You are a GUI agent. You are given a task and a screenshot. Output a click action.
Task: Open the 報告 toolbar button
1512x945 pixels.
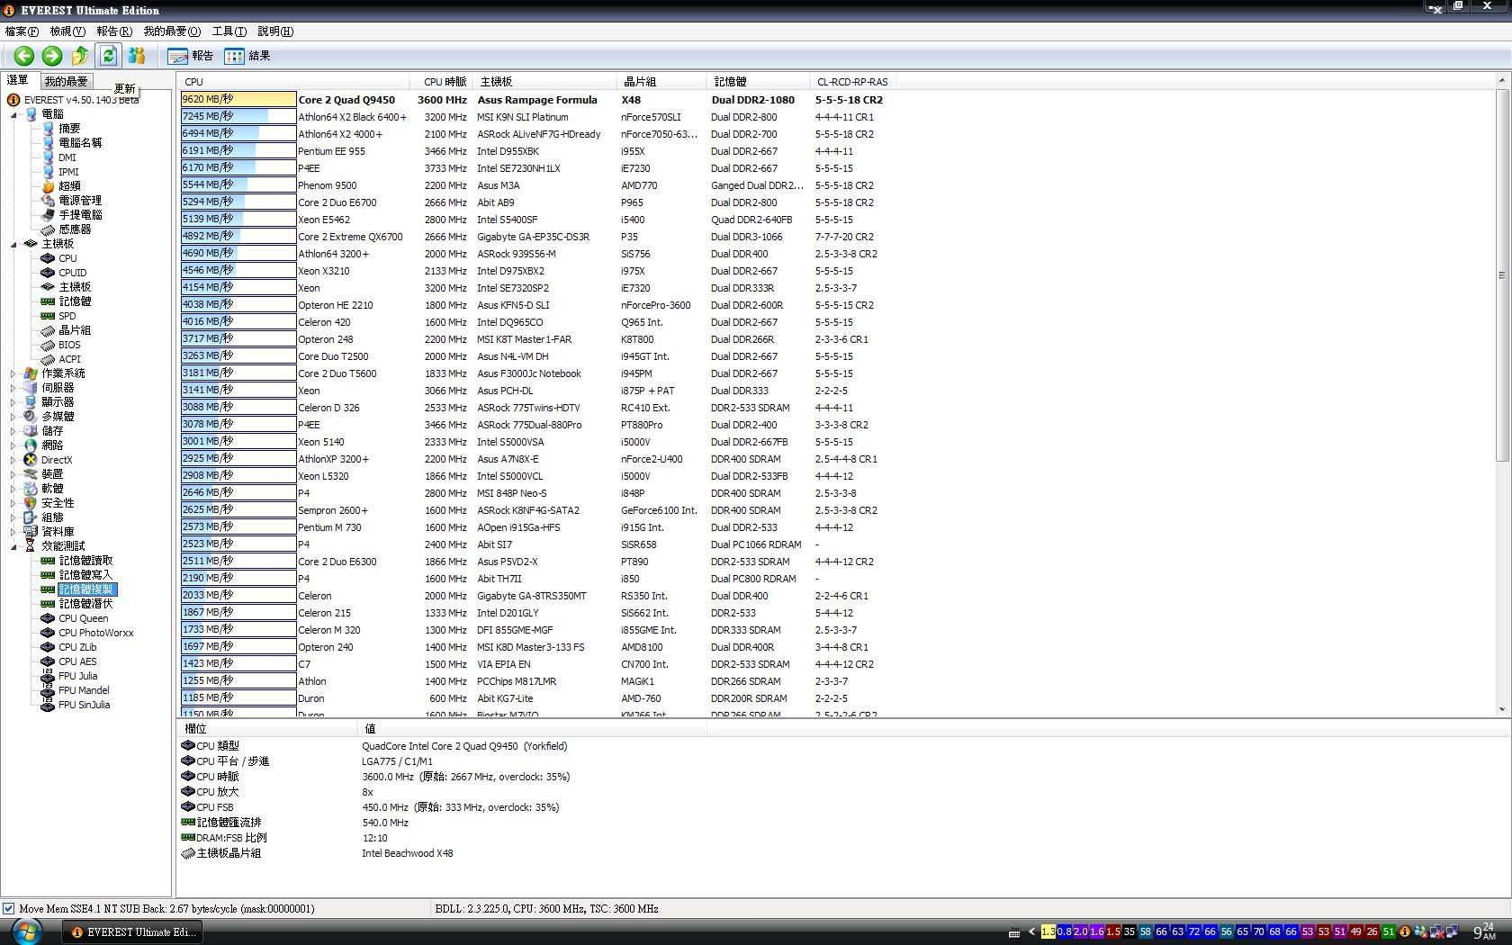[191, 56]
